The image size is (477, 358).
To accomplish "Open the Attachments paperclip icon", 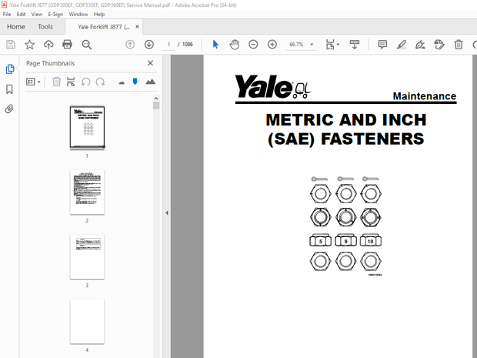I will [9, 109].
